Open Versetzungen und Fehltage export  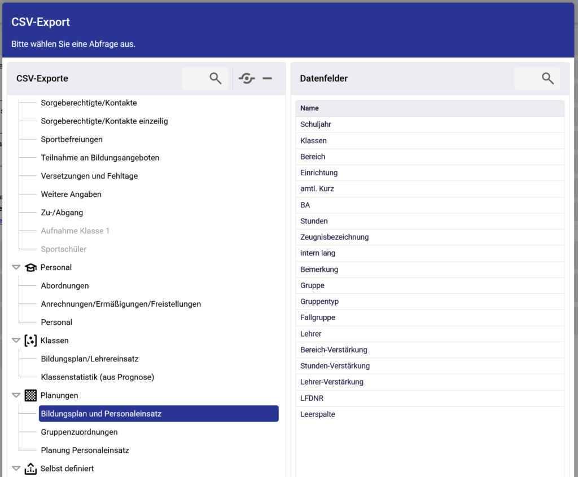click(89, 176)
